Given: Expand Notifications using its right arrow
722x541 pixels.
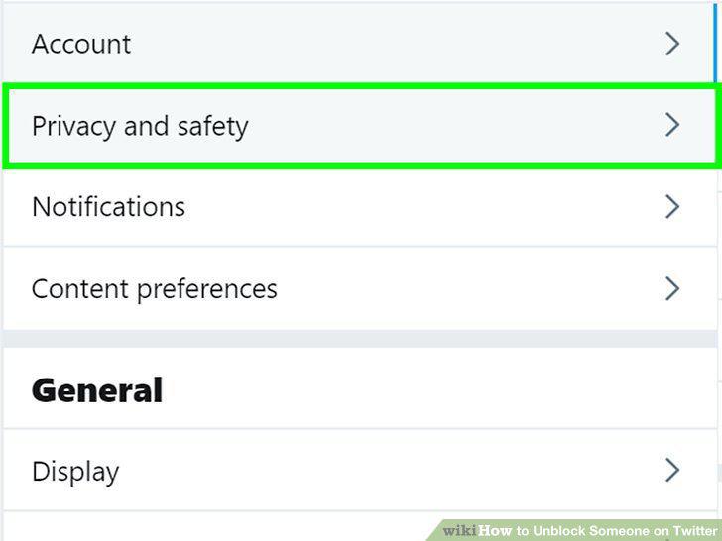Looking at the screenshot, I should point(672,206).
